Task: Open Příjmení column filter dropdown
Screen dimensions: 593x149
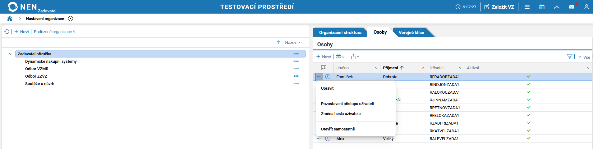Action: point(423,68)
